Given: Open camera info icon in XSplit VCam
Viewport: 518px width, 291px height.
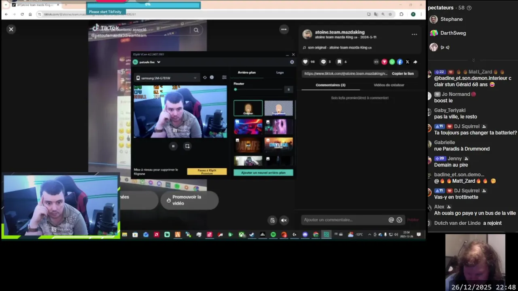Looking at the screenshot, I should (x=212, y=78).
